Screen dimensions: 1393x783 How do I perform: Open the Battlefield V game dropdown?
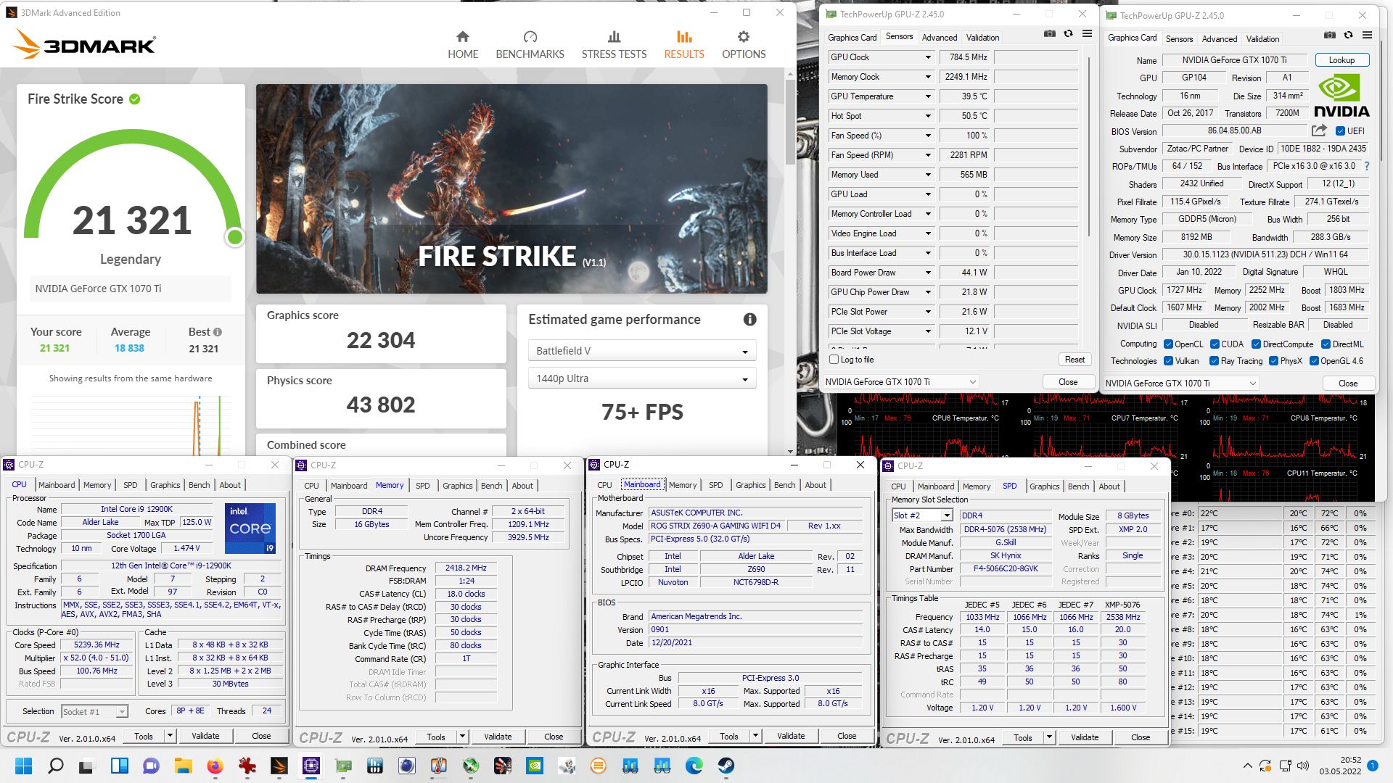(x=642, y=351)
